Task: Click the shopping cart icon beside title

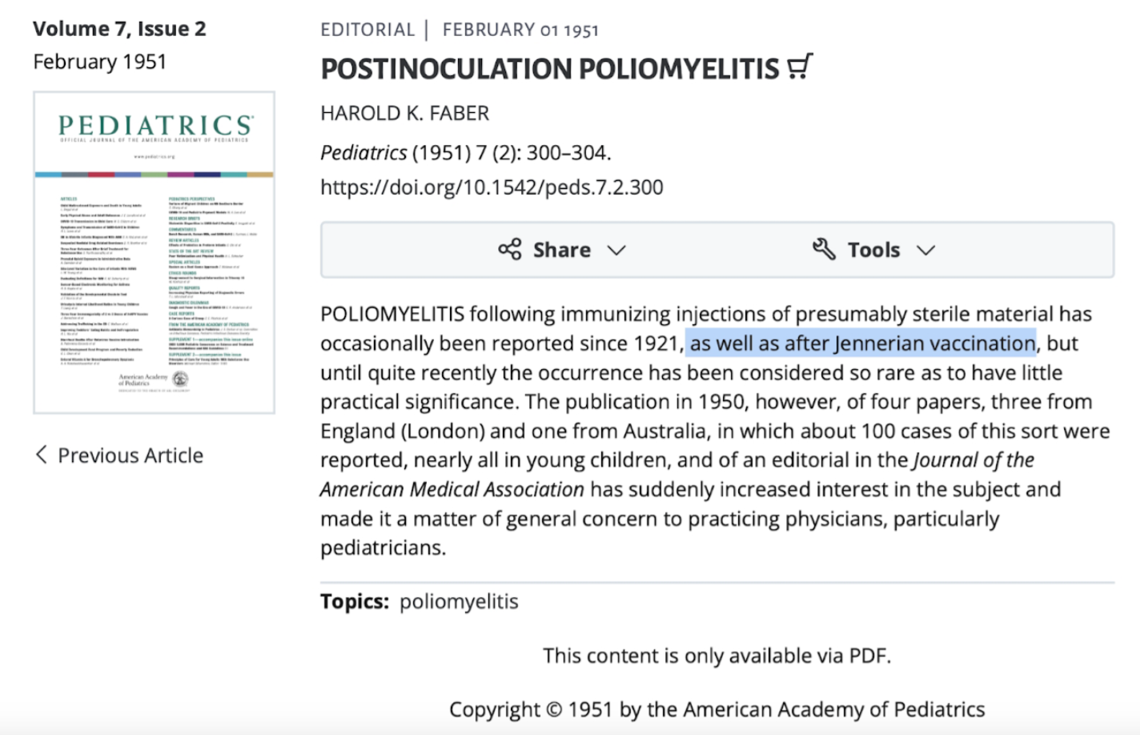Action: pos(800,66)
